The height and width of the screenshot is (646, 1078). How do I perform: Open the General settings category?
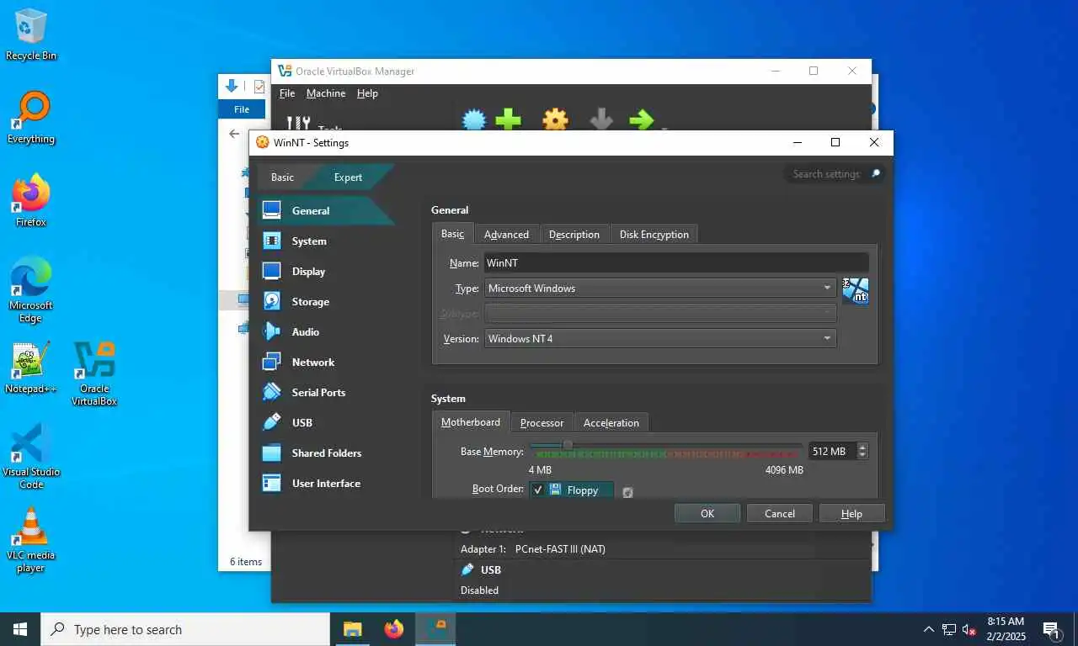coord(325,211)
